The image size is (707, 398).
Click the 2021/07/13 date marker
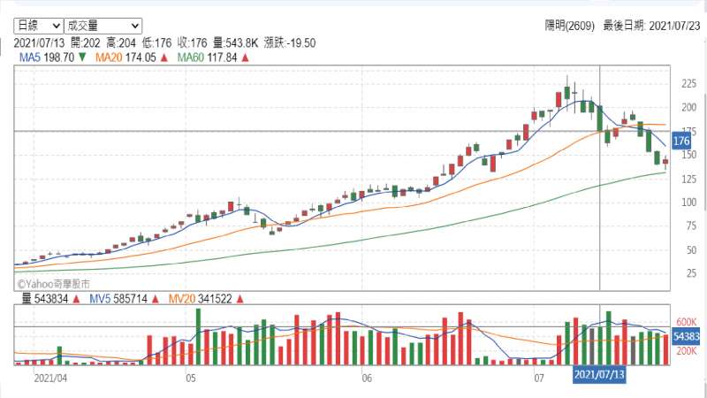coord(599,374)
